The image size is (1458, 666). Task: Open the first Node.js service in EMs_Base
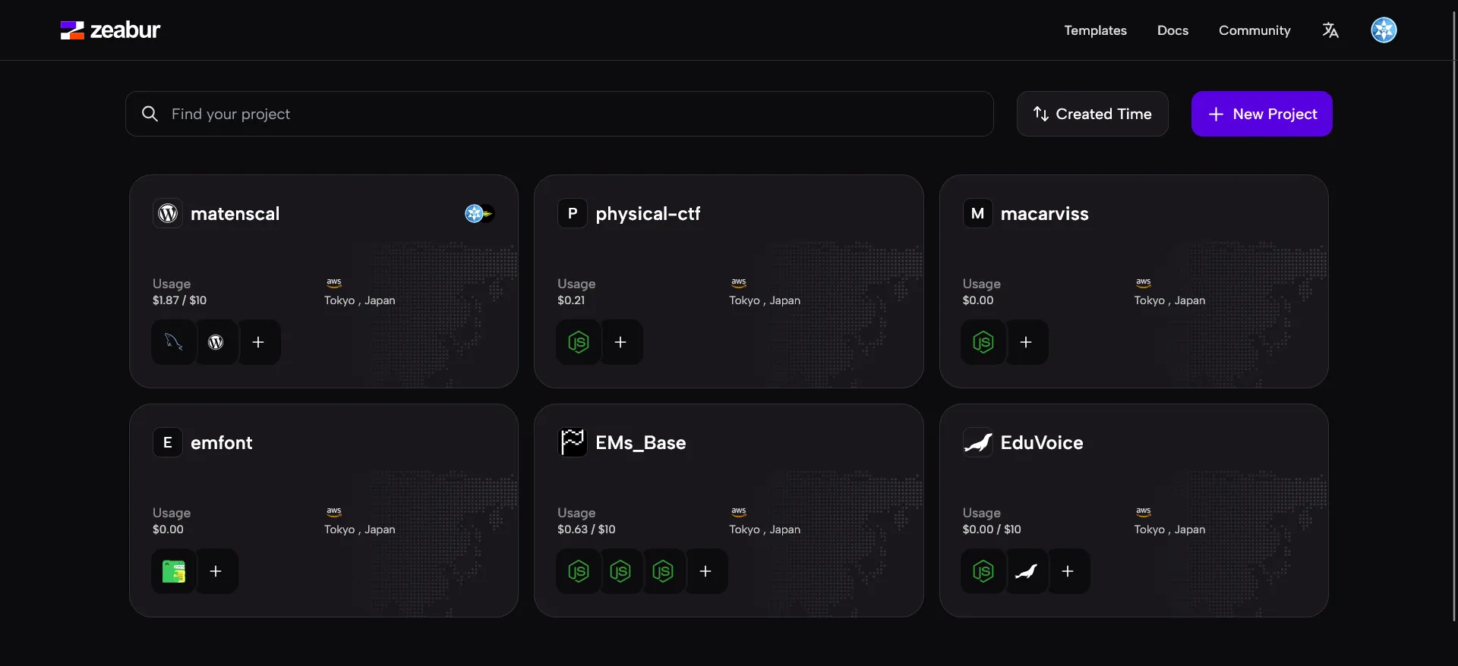pos(579,571)
